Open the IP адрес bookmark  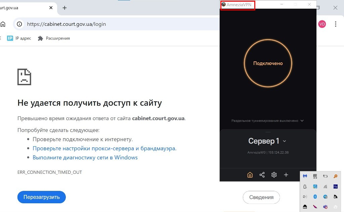19,38
